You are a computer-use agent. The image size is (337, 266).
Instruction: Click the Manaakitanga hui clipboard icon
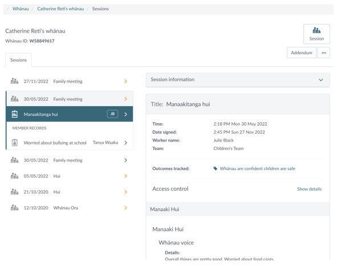click(x=15, y=114)
